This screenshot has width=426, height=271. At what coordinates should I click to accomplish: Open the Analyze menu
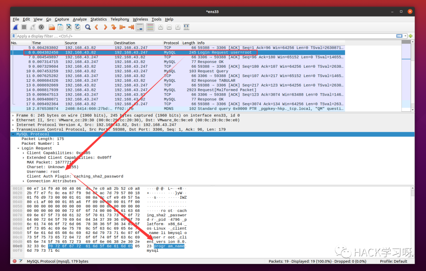click(80, 19)
